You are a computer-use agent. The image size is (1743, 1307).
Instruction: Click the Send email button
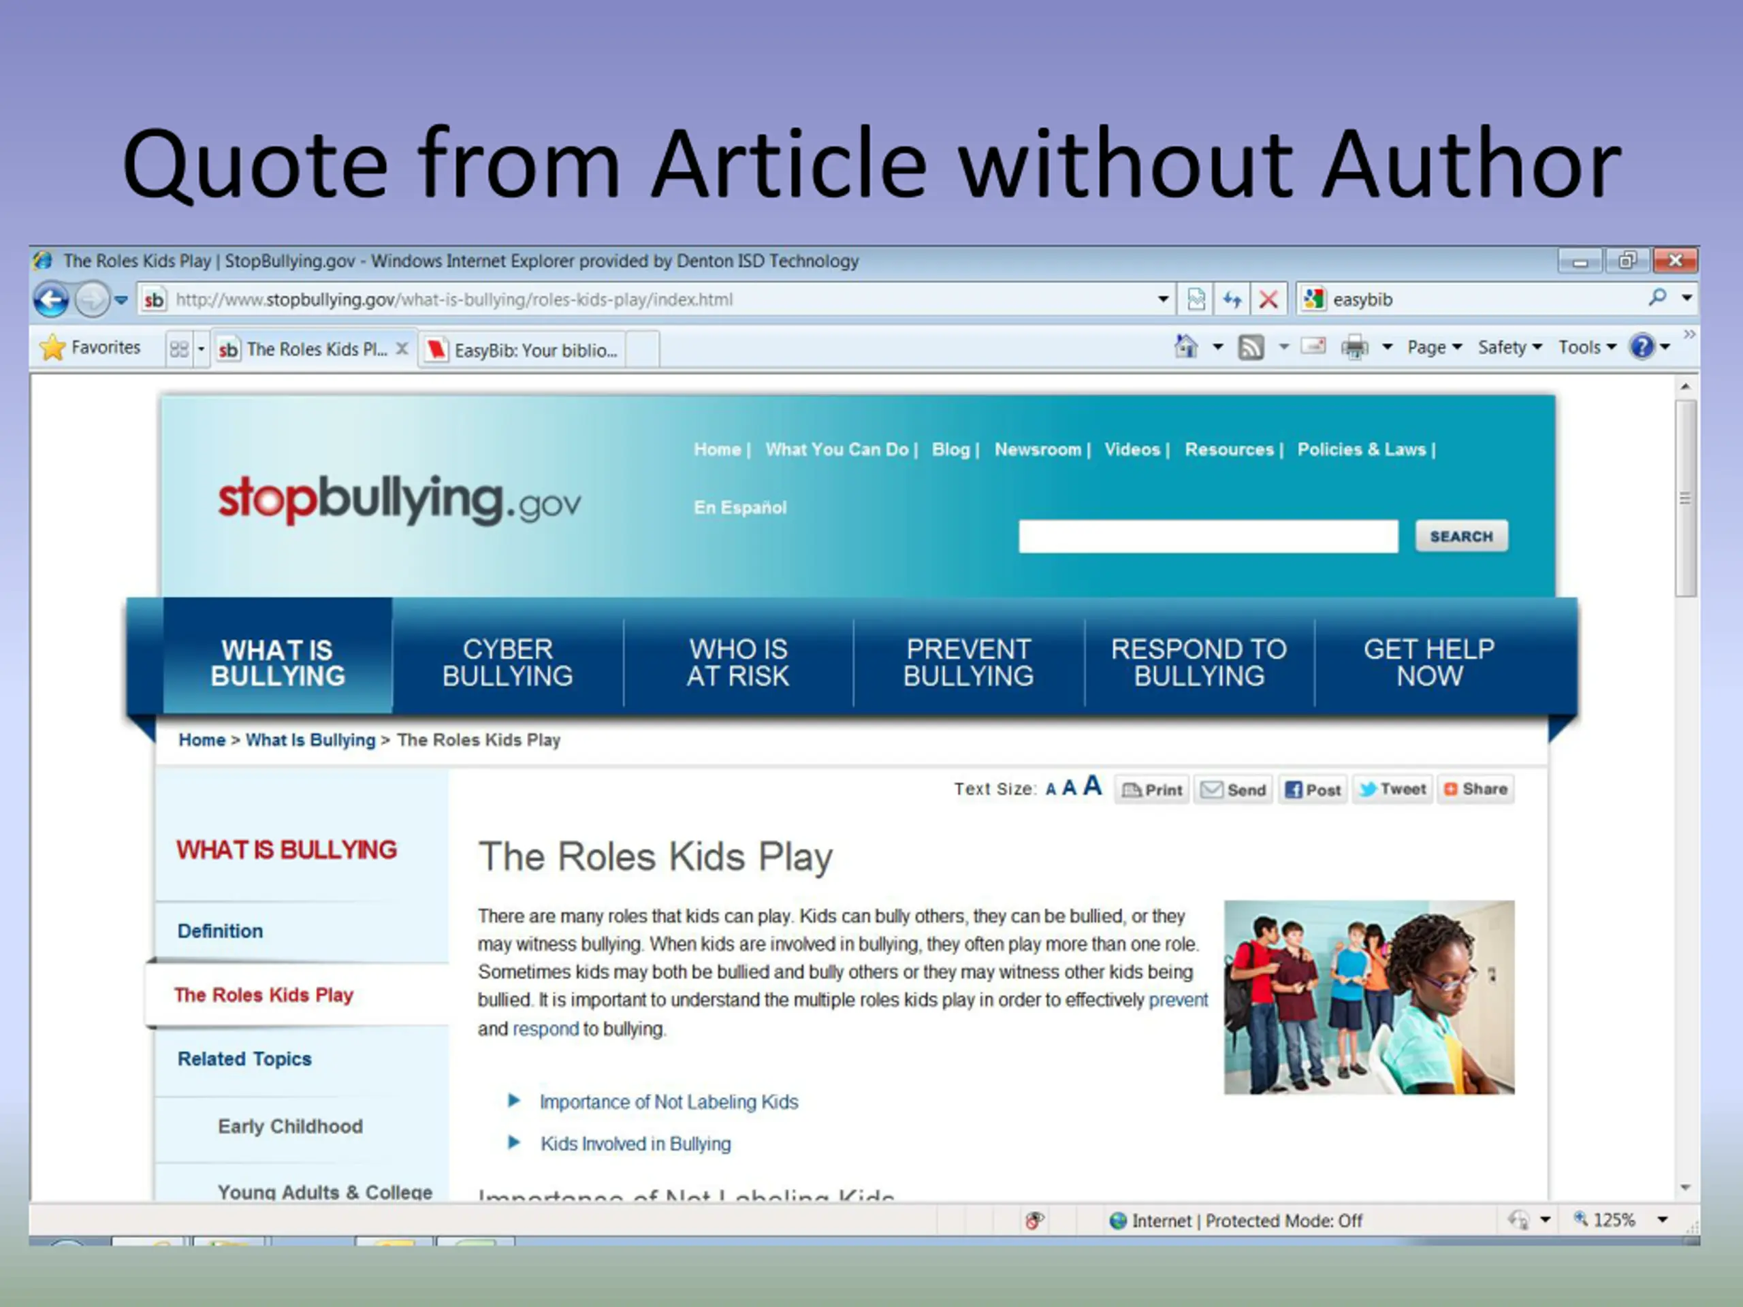coord(1233,790)
